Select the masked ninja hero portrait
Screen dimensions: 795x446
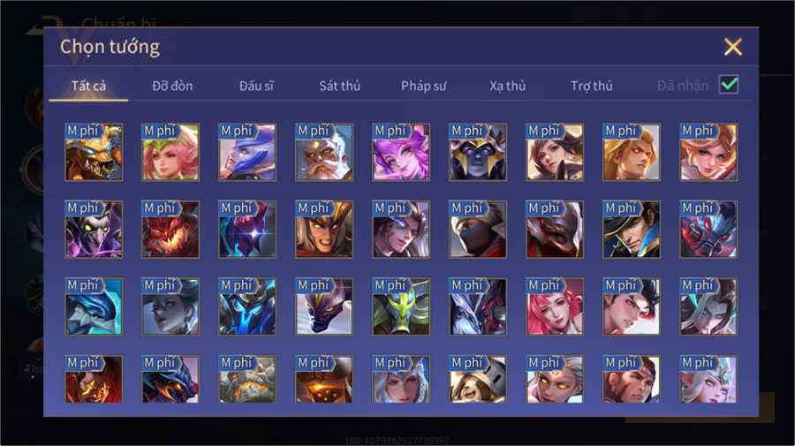coord(478,229)
